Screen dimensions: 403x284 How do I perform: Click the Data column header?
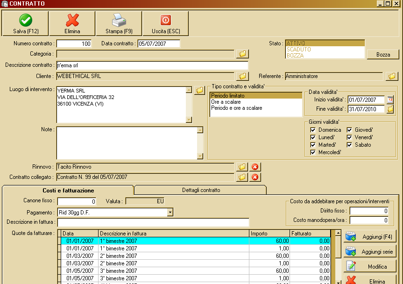point(80,234)
